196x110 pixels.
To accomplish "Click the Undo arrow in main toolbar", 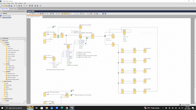I will [24, 6].
